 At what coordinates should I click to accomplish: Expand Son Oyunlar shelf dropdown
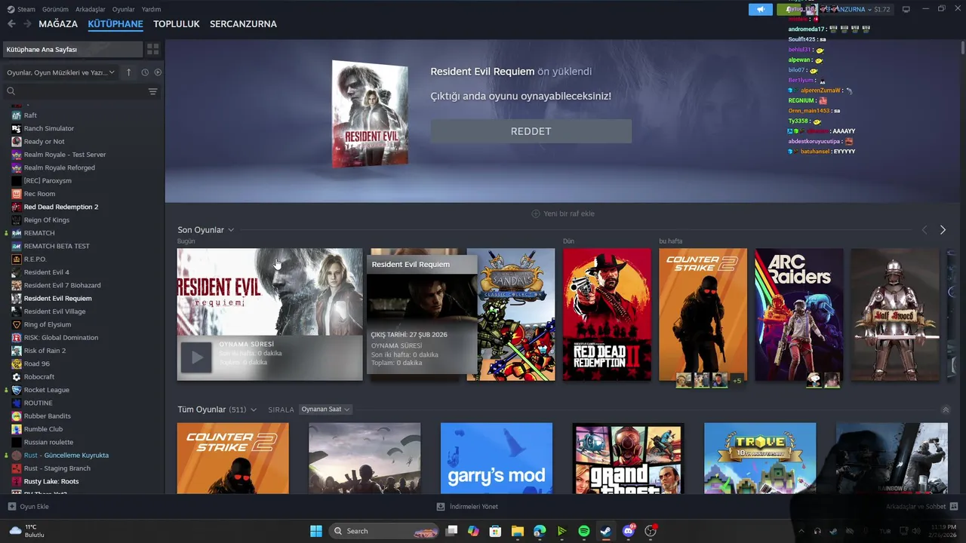(x=231, y=230)
